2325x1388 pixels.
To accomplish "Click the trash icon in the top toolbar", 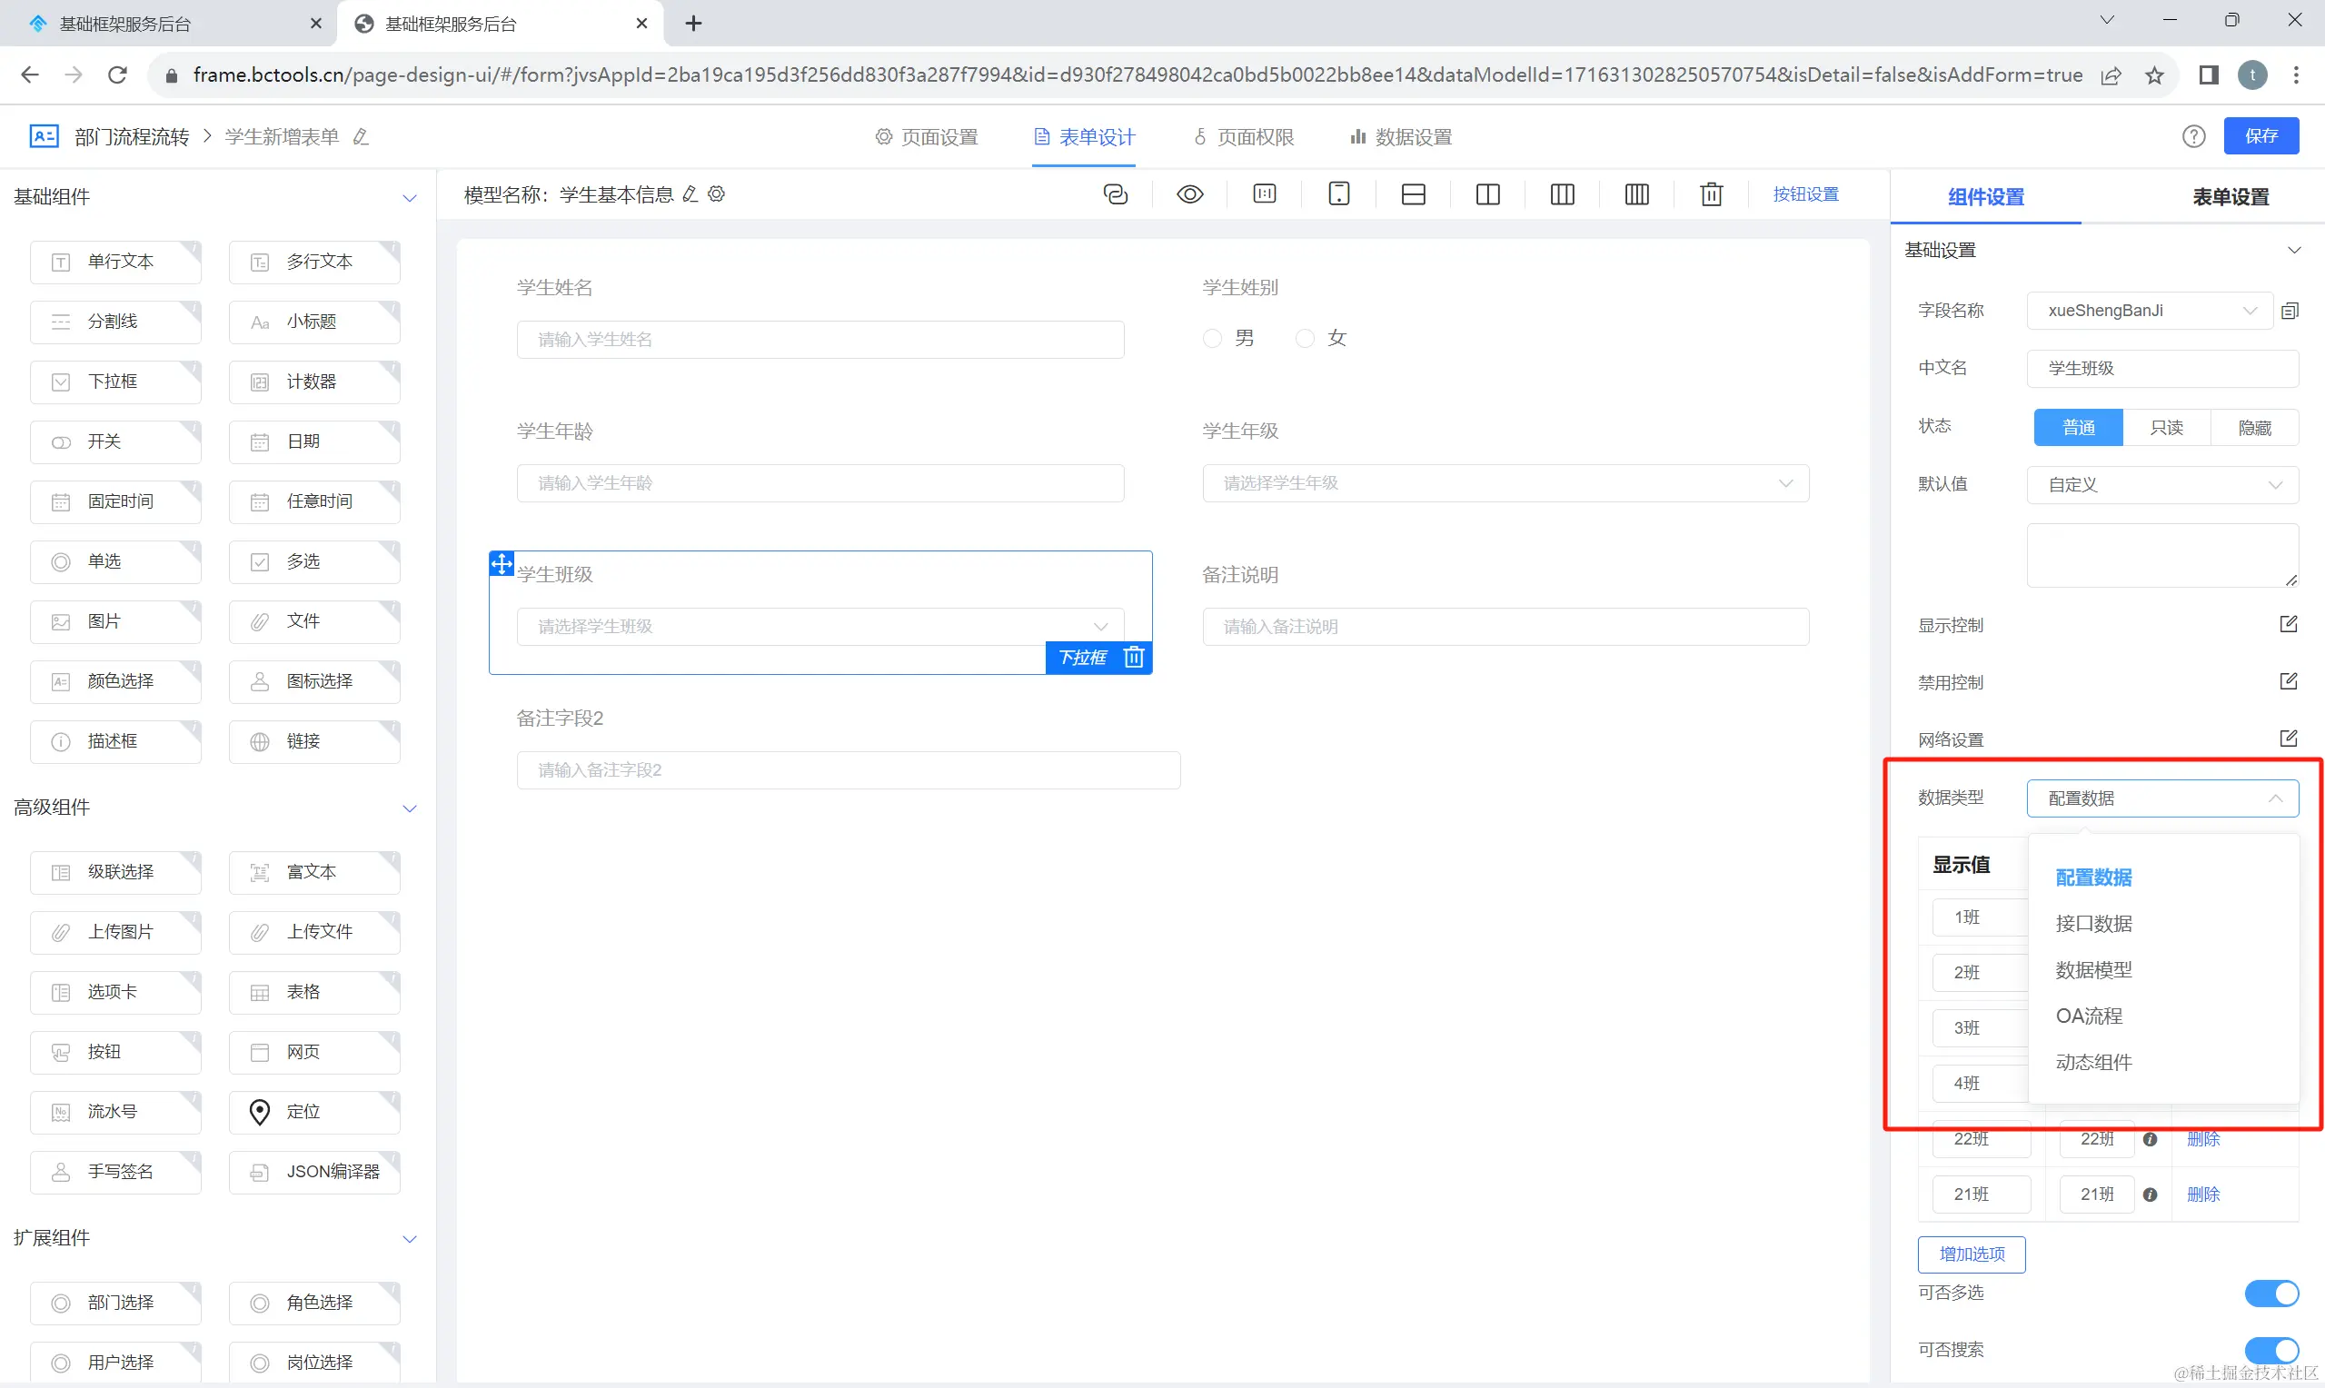I will (1711, 194).
